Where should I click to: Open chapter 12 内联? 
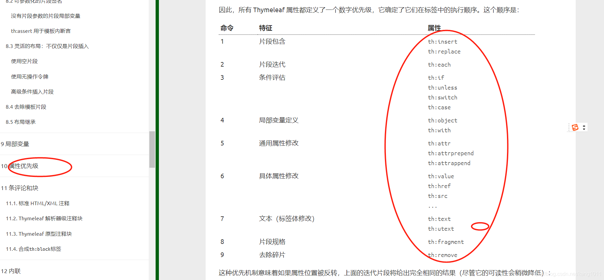click(11, 271)
